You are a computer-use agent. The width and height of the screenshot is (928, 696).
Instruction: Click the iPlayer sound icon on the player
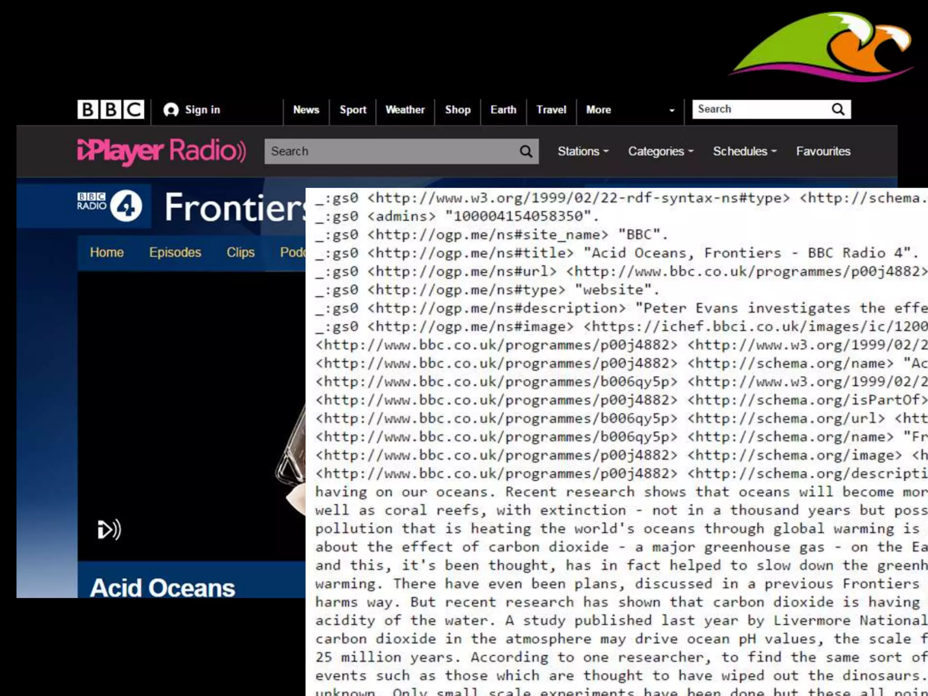(109, 529)
